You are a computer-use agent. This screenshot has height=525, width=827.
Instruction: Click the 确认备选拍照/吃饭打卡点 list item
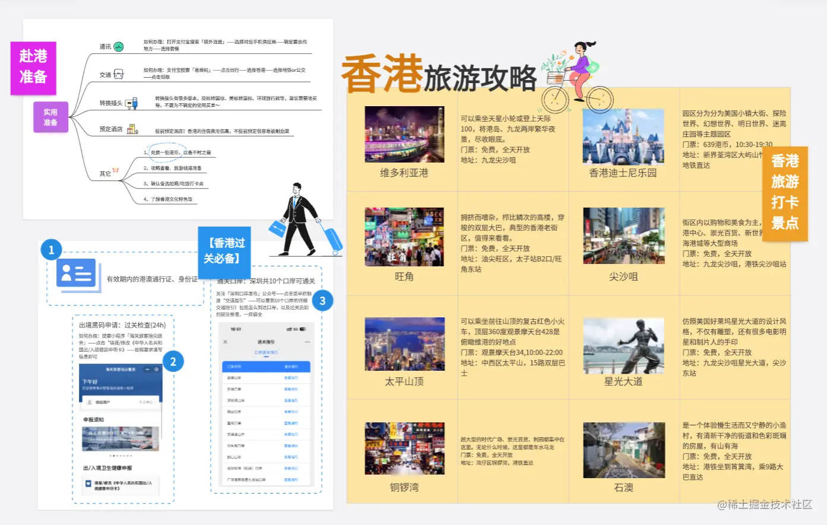pyautogui.click(x=173, y=184)
